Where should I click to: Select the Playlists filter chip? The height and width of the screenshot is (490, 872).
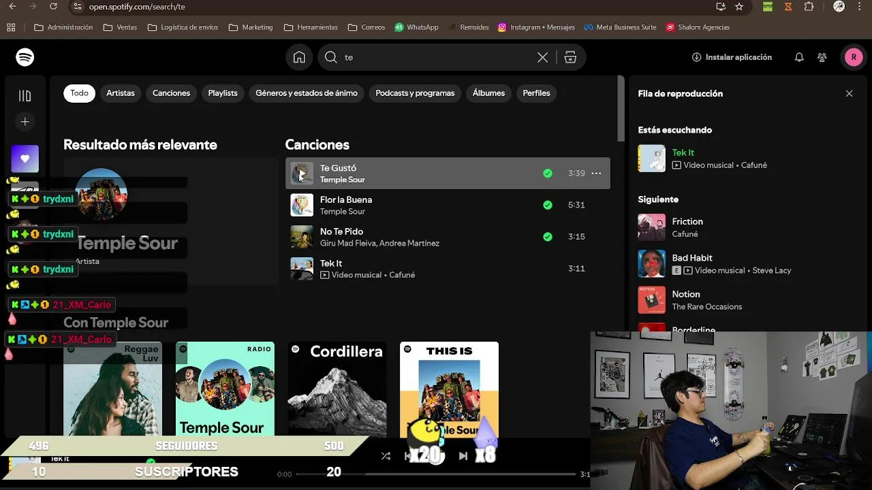click(x=223, y=93)
